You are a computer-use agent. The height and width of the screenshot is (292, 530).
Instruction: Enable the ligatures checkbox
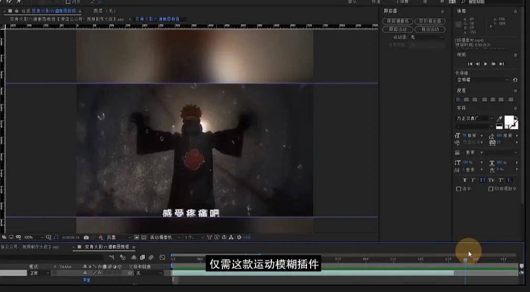459,189
